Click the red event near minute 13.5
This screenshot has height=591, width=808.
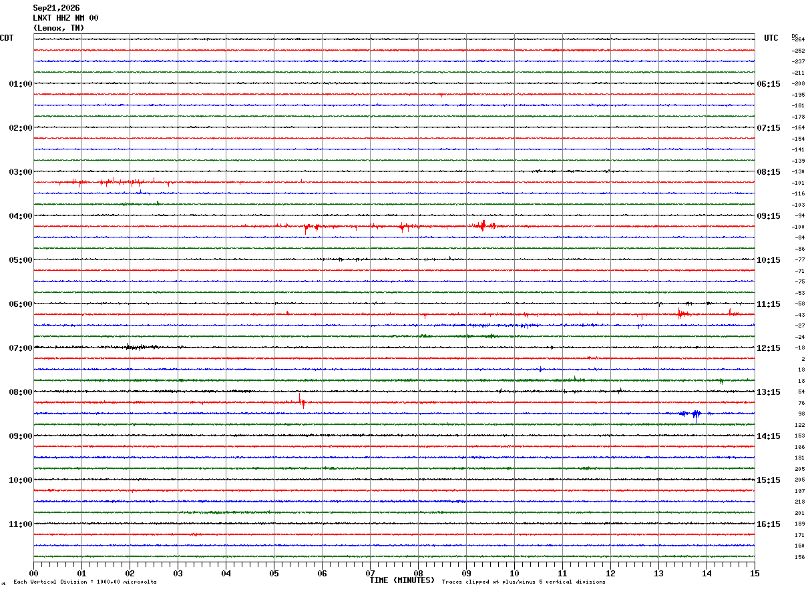point(681,312)
